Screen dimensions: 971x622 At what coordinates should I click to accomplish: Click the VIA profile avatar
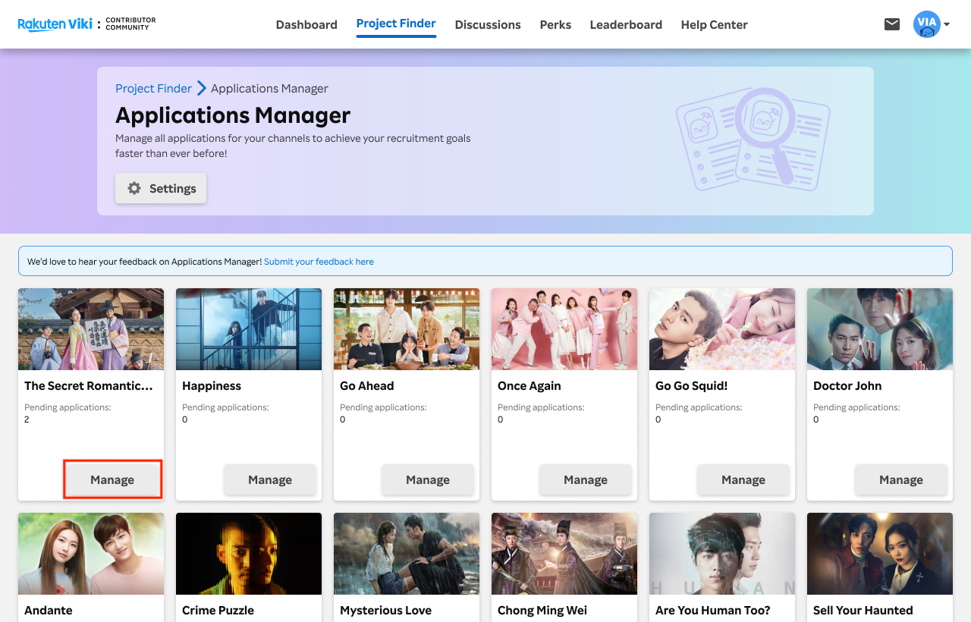927,24
